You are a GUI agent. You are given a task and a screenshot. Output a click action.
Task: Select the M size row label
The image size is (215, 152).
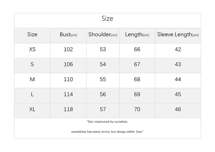[x=32, y=79]
